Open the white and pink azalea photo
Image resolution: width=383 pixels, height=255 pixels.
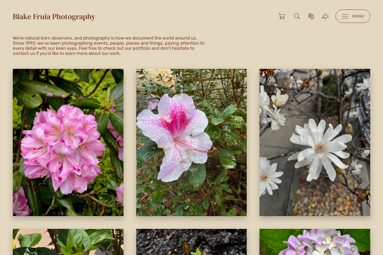click(x=191, y=142)
